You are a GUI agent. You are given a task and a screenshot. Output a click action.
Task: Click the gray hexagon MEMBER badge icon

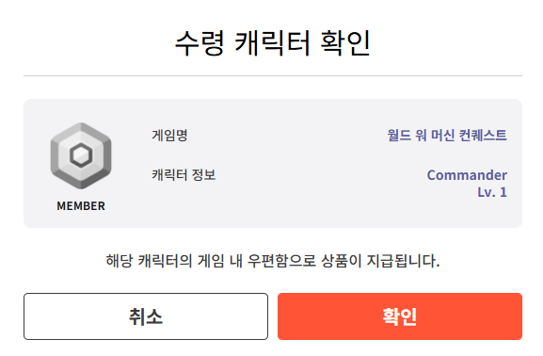coord(81,155)
